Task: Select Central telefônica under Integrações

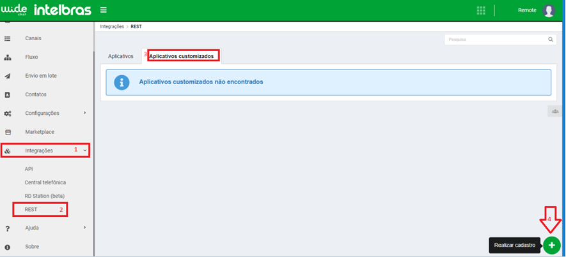Action: point(45,182)
